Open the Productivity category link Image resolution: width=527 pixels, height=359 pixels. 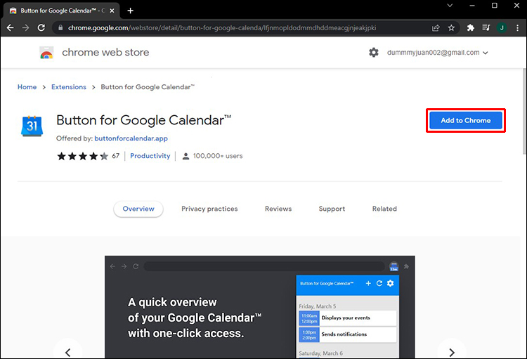point(150,156)
